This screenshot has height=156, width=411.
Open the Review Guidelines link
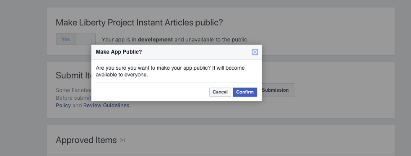pos(106,106)
